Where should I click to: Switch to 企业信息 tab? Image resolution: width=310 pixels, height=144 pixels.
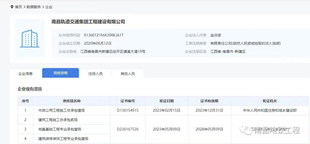pos(26,74)
